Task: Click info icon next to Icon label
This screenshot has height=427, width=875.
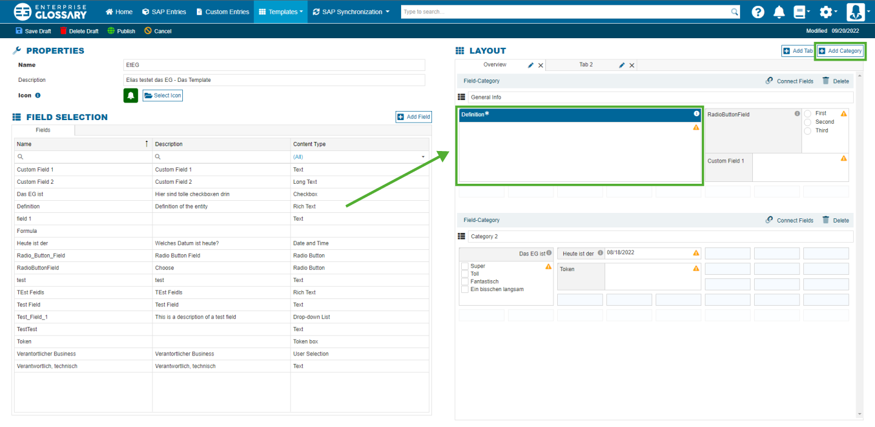Action: (x=38, y=95)
